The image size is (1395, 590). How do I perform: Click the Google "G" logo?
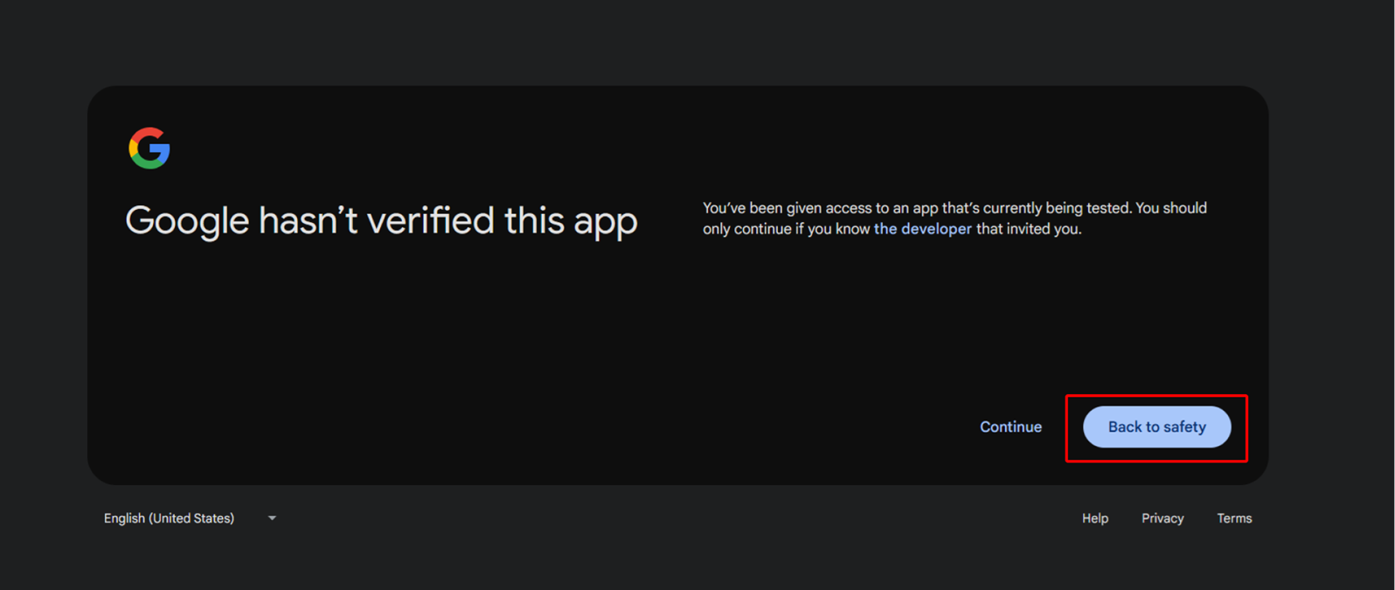coord(149,148)
